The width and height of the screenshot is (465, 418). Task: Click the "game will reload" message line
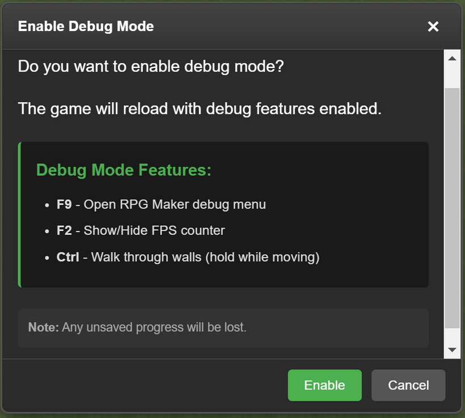(200, 108)
